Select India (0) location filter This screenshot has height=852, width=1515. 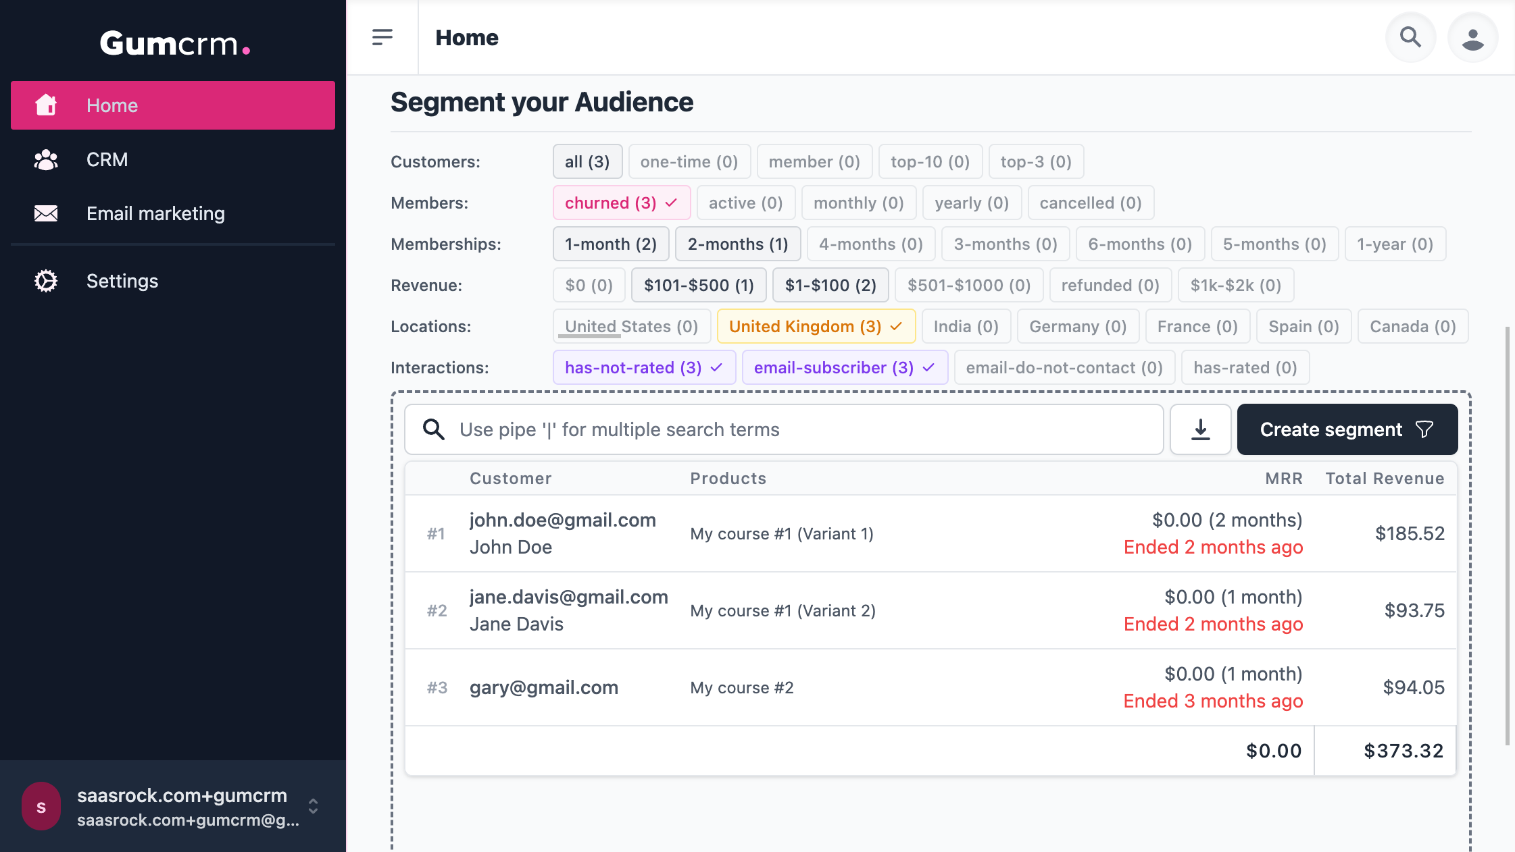pos(966,326)
